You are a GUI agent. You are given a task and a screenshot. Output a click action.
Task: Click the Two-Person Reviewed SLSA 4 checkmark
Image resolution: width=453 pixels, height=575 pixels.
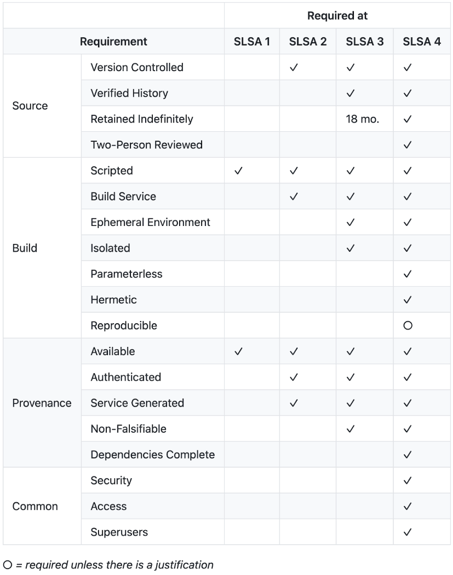tap(407, 145)
